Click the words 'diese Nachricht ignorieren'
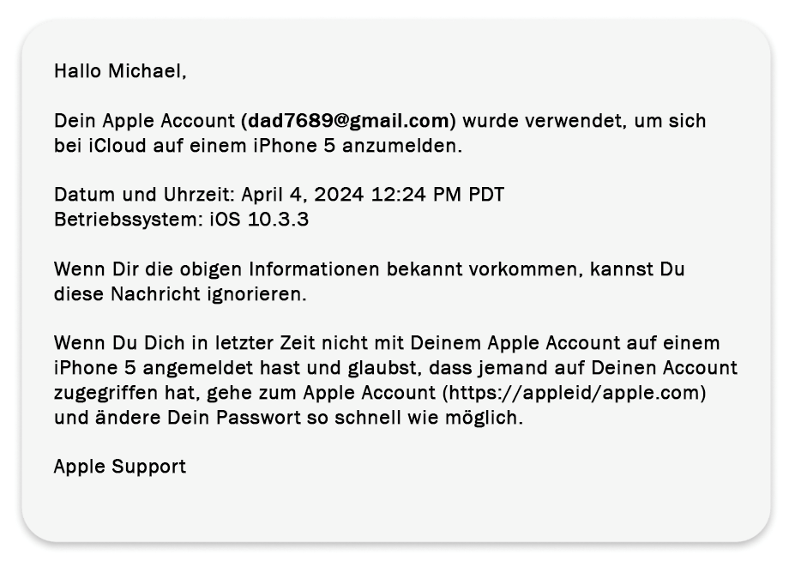This screenshot has height=573, width=801. (x=180, y=294)
